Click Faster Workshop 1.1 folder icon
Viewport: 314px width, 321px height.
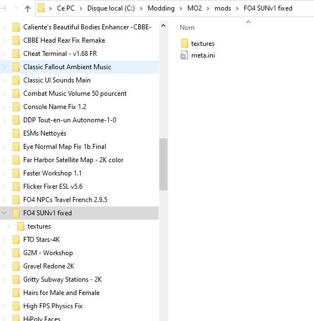16,173
